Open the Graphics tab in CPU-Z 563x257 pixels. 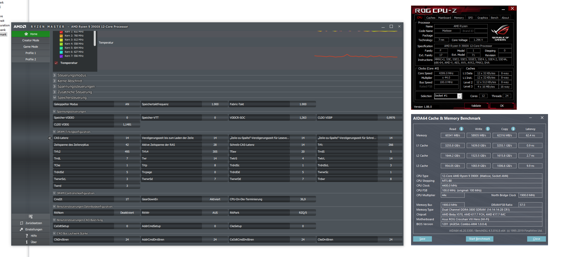tap(482, 18)
